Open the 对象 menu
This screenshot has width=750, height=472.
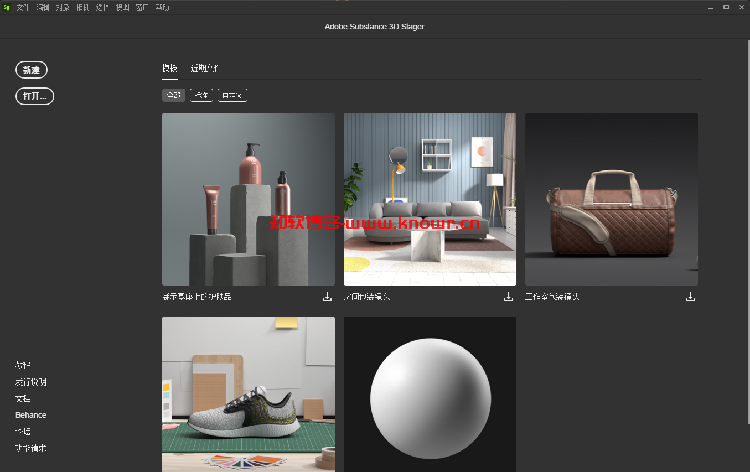tap(63, 7)
